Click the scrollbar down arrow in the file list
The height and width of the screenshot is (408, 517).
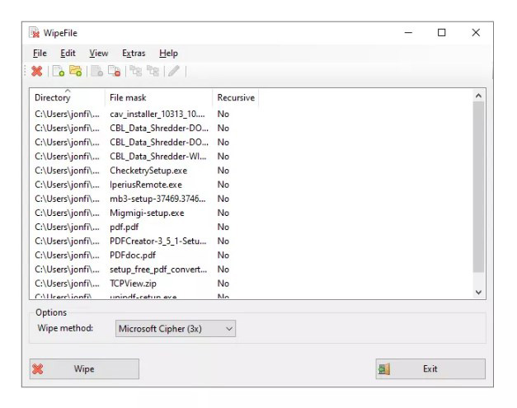pos(478,292)
